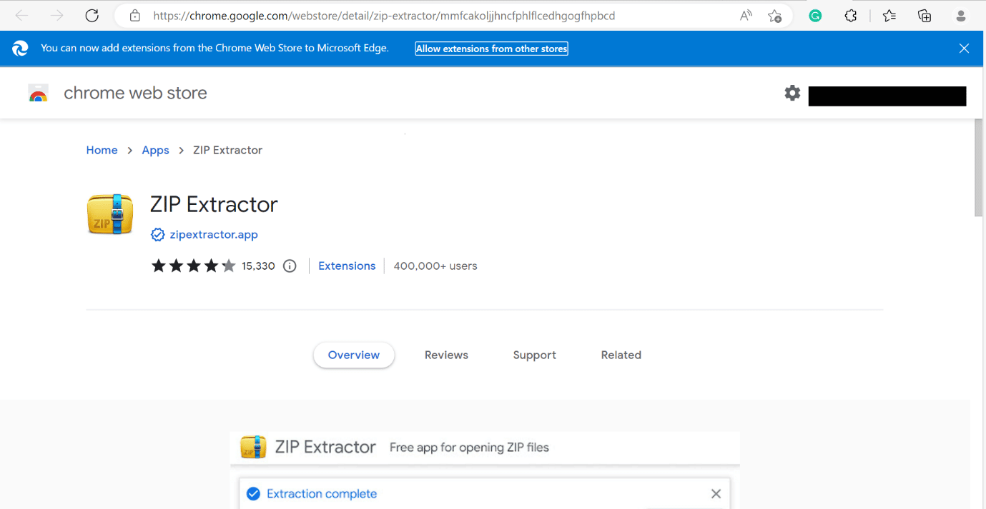The height and width of the screenshot is (509, 986).
Task: Click the 400,000+ users text
Action: [435, 266]
